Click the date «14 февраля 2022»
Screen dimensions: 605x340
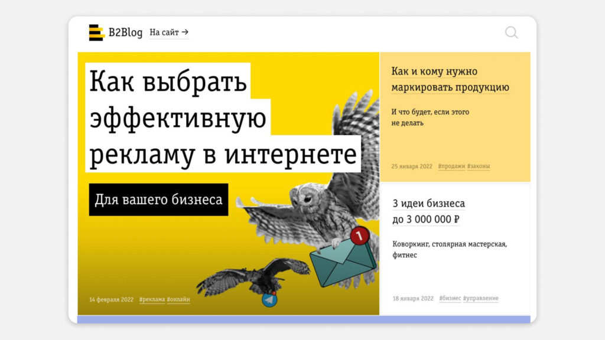pyautogui.click(x=112, y=299)
